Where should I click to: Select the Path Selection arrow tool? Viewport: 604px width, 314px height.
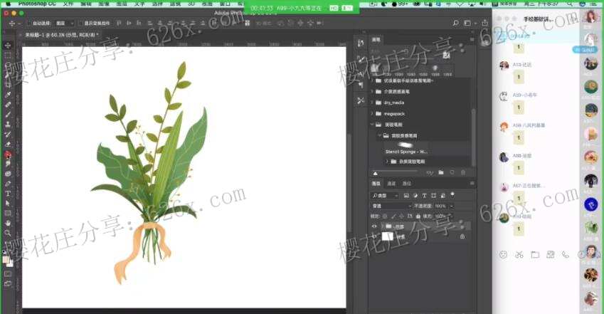(8, 204)
